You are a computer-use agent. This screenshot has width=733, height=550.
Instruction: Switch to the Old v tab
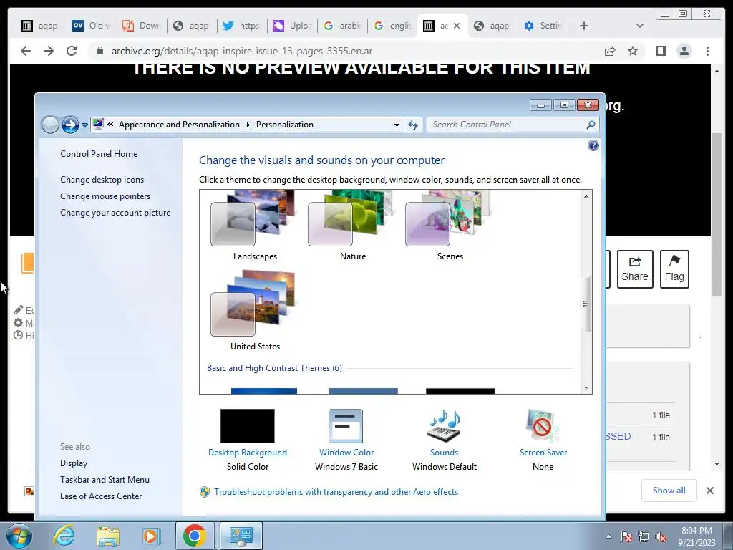[x=92, y=26]
